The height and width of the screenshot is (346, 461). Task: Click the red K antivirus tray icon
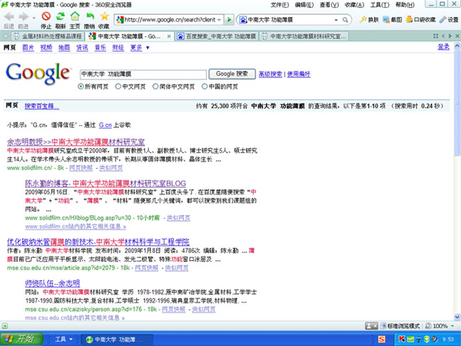point(401,339)
